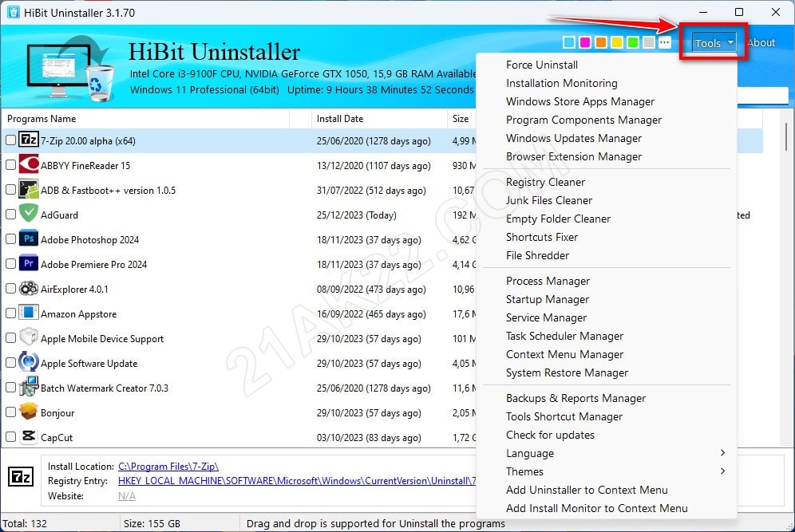Select the CapCut row text
This screenshot has width=795, height=532.
(x=57, y=437)
